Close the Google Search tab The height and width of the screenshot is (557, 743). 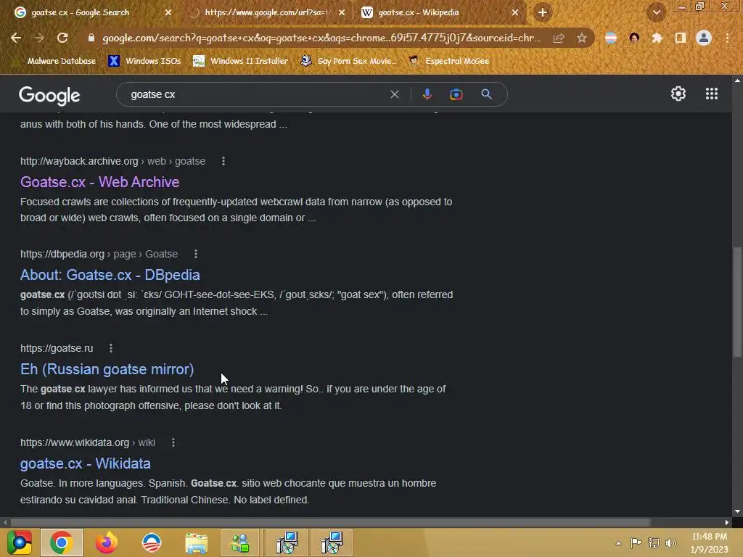point(168,12)
